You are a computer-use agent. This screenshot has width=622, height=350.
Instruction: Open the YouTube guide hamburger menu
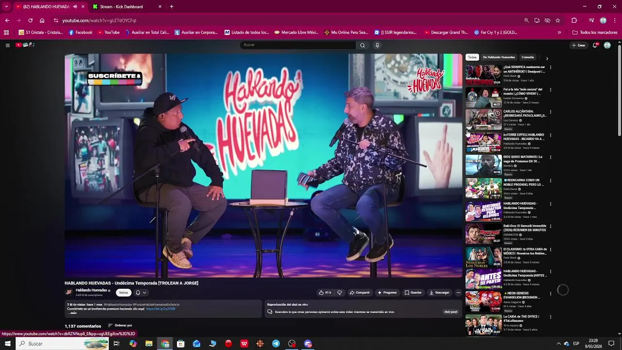coord(7,45)
